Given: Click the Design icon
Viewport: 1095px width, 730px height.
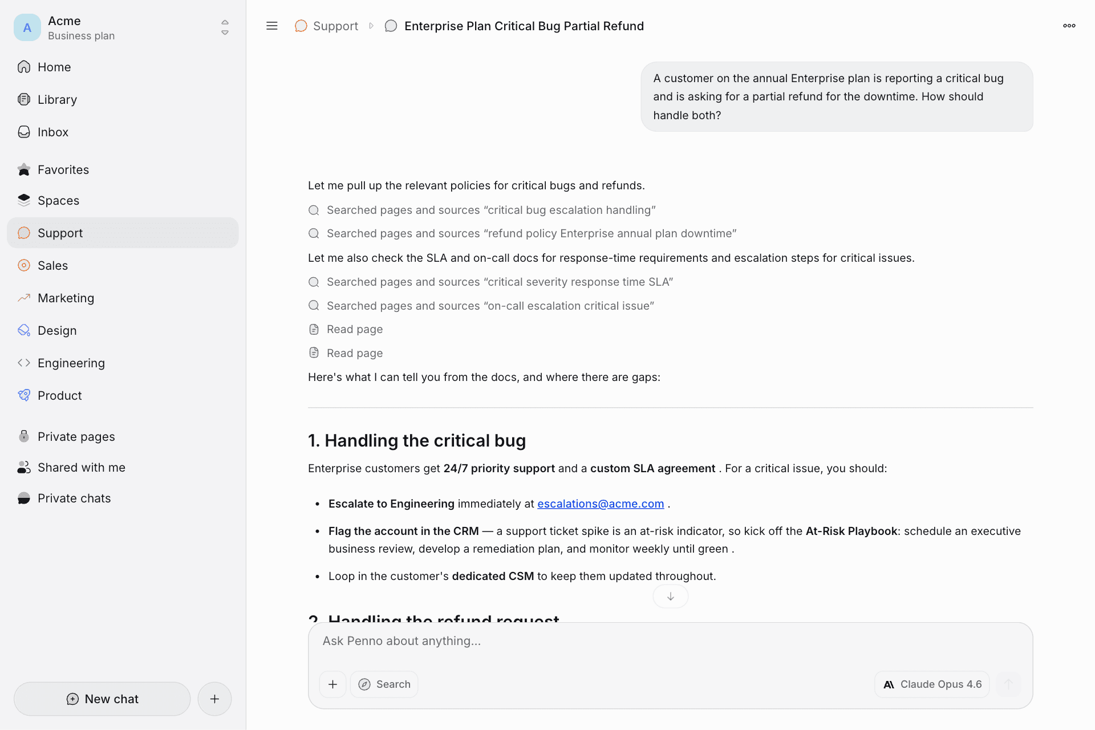Looking at the screenshot, I should click(24, 330).
